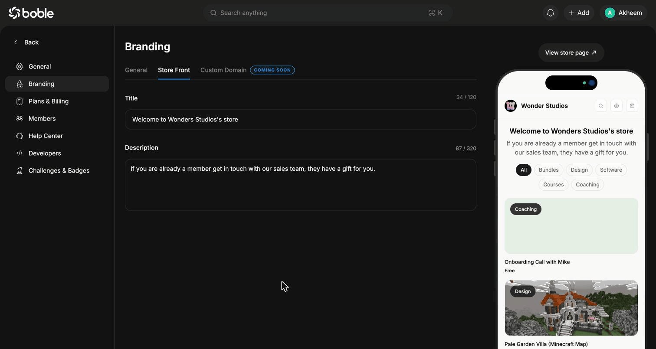The image size is (656, 349).
Task: Select the Store Front tab
Action: [x=174, y=70]
